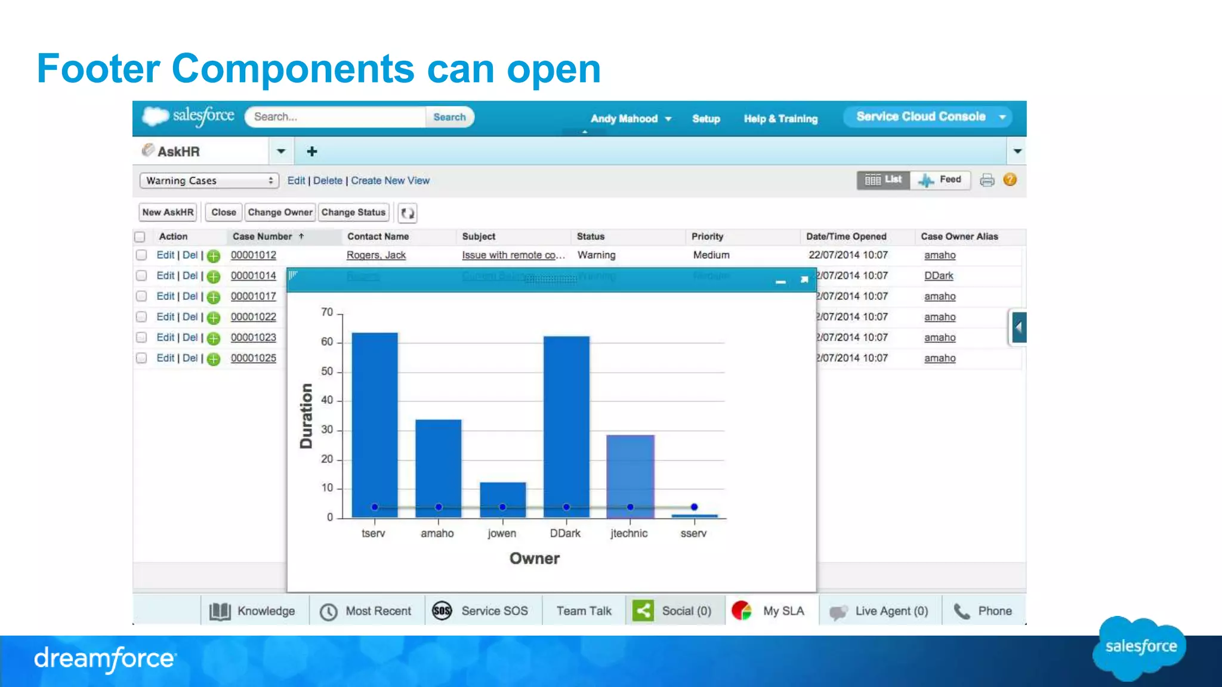Click the highlighted jtechnic bar

click(630, 476)
